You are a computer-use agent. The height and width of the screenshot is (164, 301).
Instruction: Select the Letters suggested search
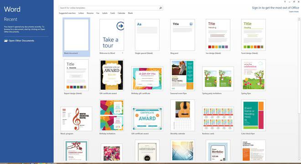pos(81,13)
